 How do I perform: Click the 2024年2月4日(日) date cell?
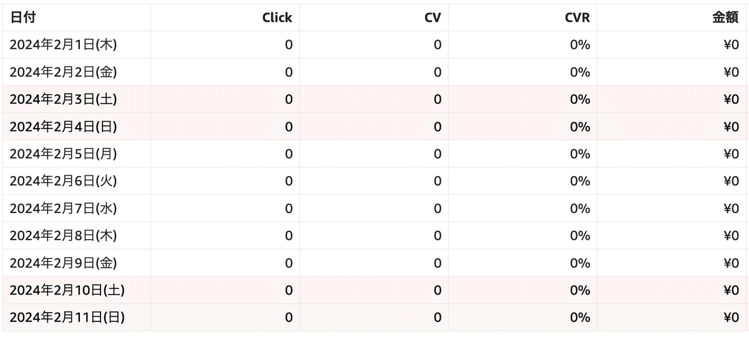pos(63,127)
